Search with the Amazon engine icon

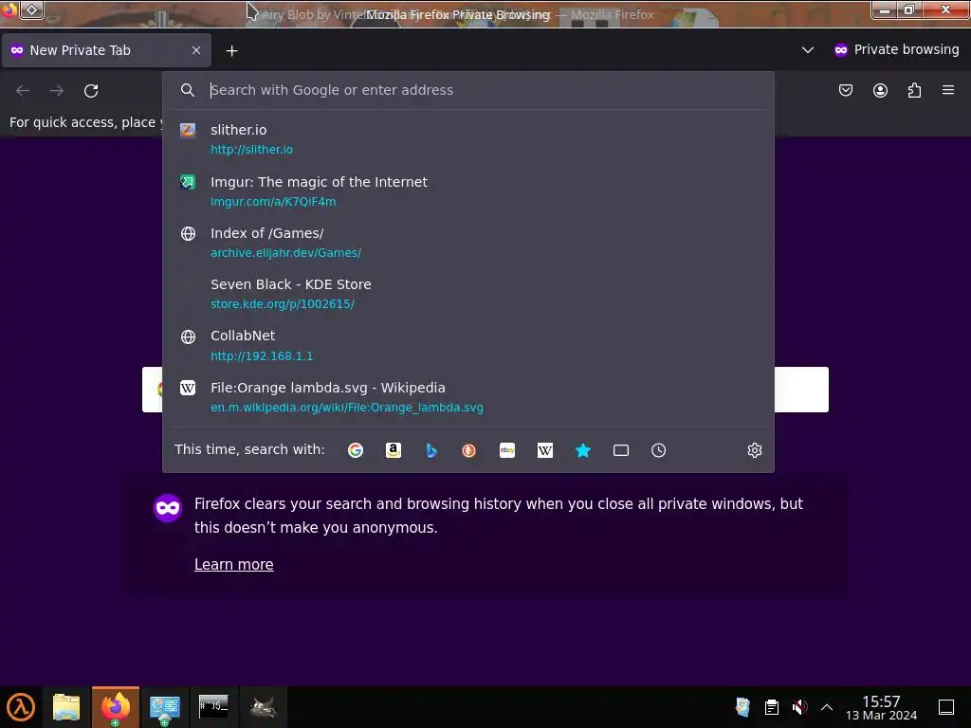point(394,450)
